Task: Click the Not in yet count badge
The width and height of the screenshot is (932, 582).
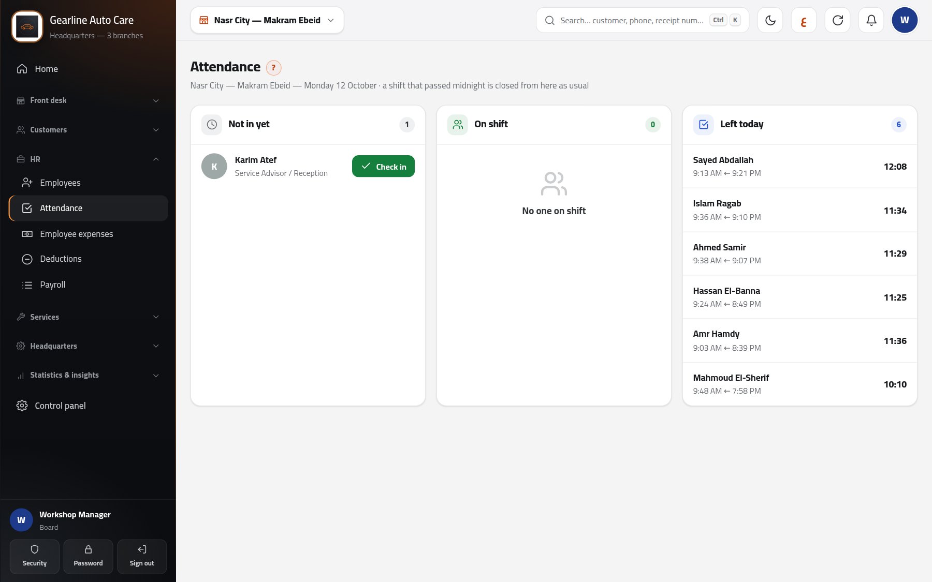Action: tap(407, 124)
